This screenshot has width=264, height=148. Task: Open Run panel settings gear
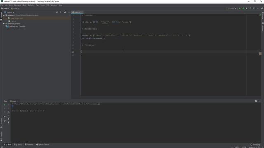click(256, 101)
